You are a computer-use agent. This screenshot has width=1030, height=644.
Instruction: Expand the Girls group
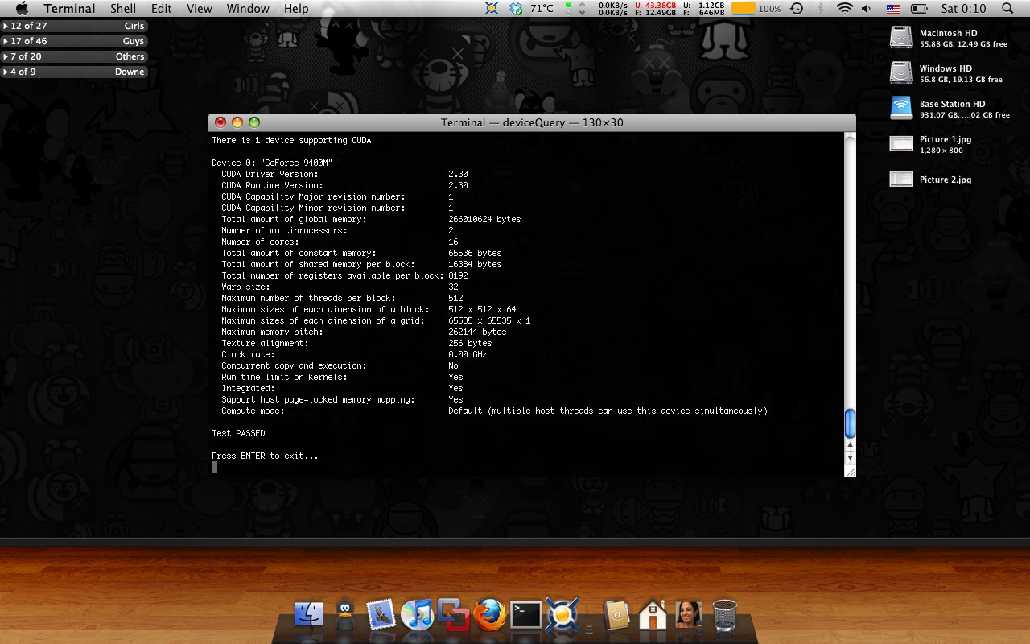coord(6,26)
